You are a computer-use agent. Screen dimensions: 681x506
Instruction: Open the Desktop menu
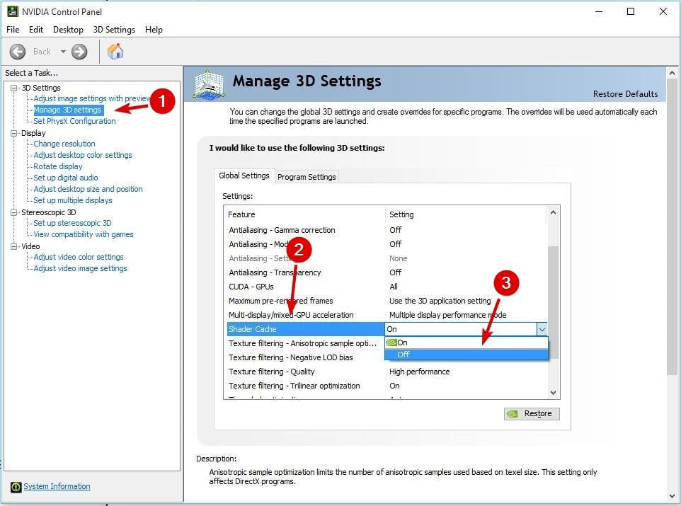(68, 30)
